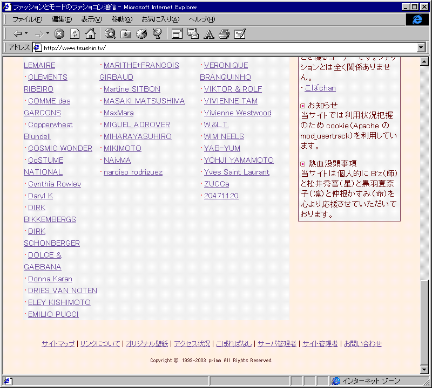Click the Back arrow toolbar button

click(17, 34)
